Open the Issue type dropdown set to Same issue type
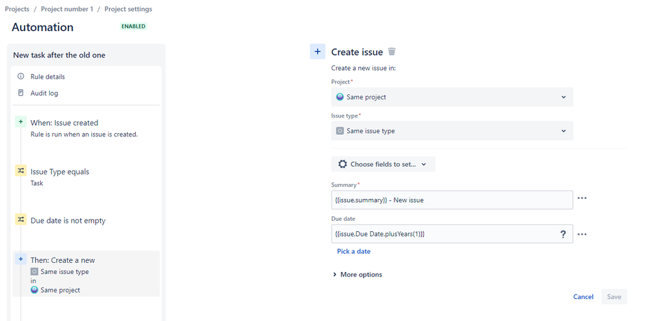The image size is (646, 321). tap(452, 131)
